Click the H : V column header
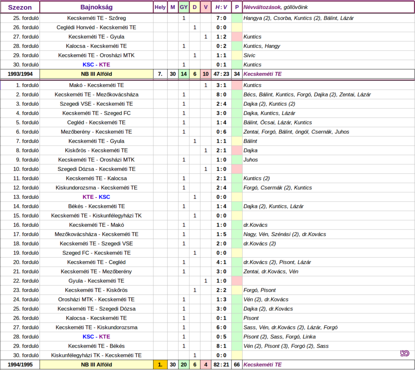The width and height of the screenshot is (415, 370). pos(221,7)
